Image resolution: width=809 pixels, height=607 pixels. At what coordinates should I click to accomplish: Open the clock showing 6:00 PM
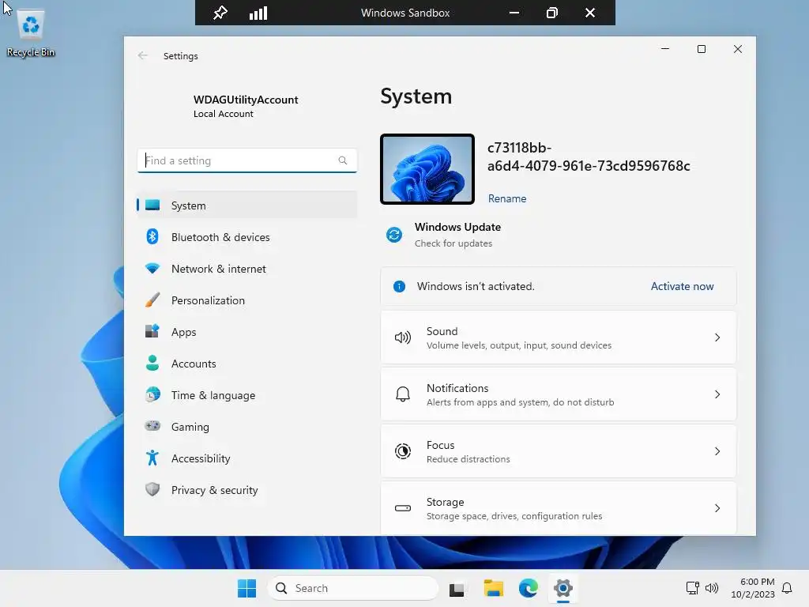point(753,588)
